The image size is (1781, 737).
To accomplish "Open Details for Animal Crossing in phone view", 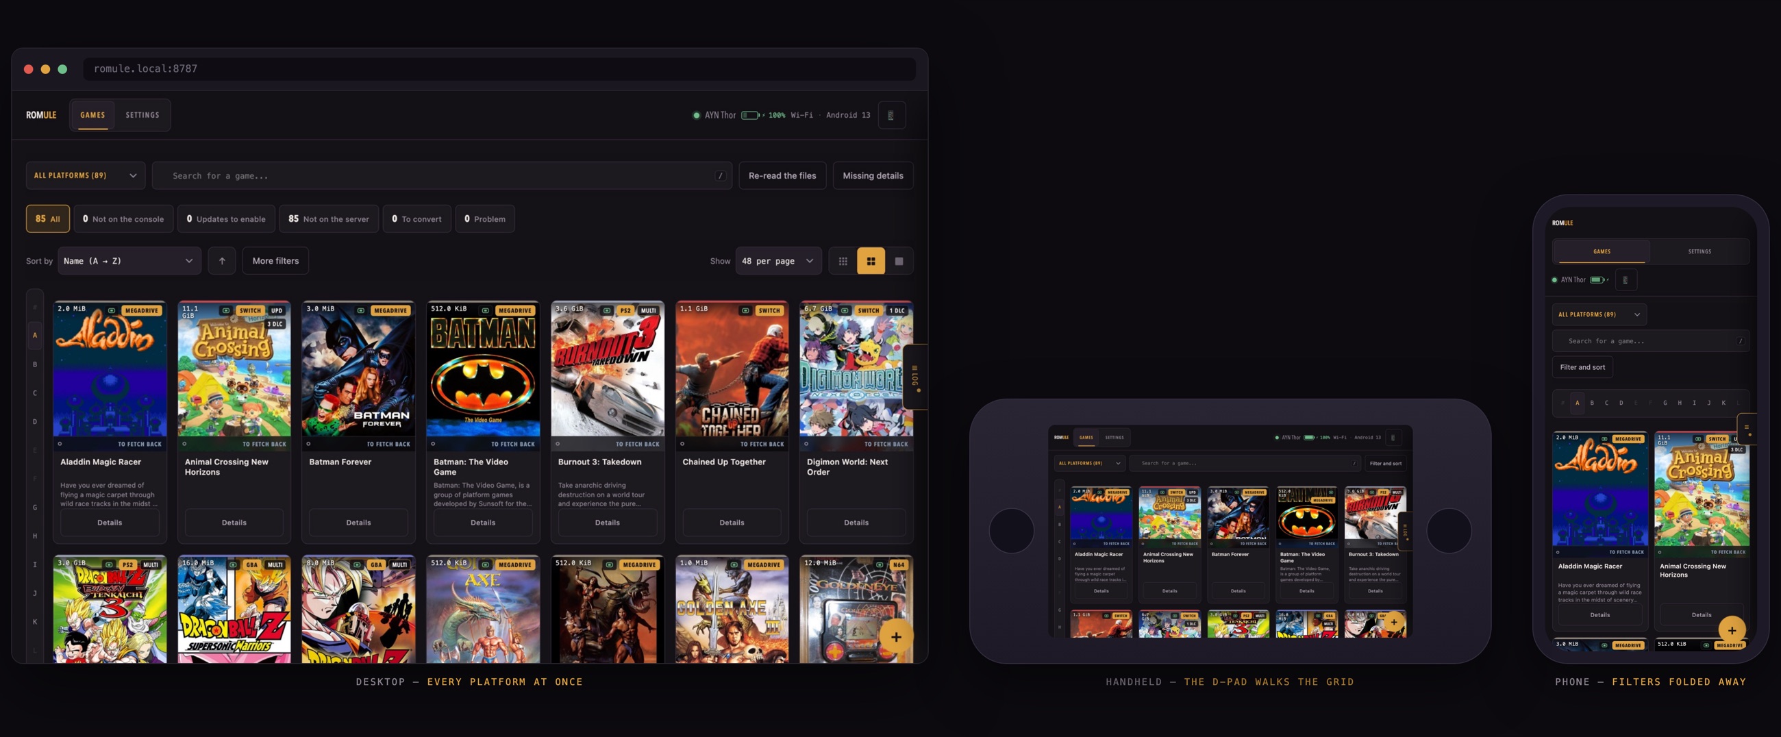I will coord(1702,614).
